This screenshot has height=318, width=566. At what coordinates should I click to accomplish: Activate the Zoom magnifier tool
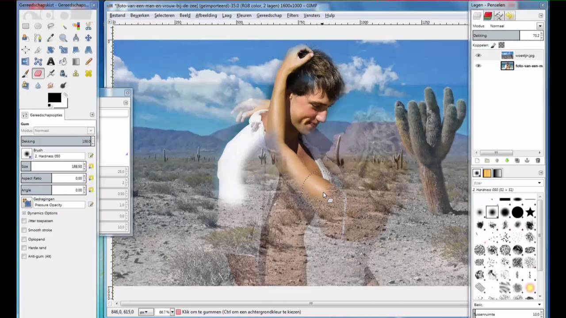(63, 38)
